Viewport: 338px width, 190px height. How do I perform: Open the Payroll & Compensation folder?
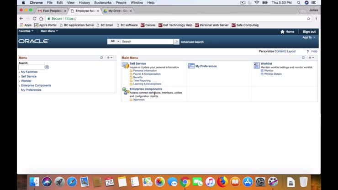[x=147, y=74]
